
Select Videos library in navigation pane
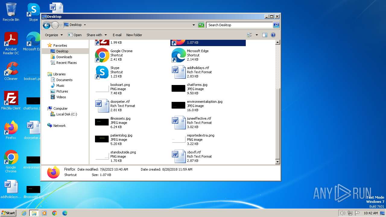(61, 97)
